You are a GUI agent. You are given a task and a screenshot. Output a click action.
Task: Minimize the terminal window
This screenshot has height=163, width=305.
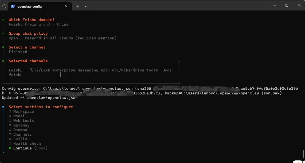[x=275, y=5]
